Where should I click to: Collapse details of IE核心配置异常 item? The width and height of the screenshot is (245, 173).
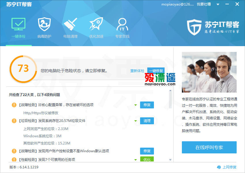(136, 105)
